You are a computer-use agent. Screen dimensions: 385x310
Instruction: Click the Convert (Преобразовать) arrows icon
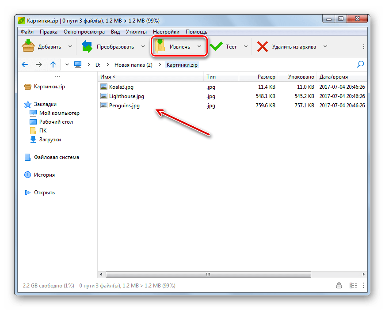pos(87,46)
